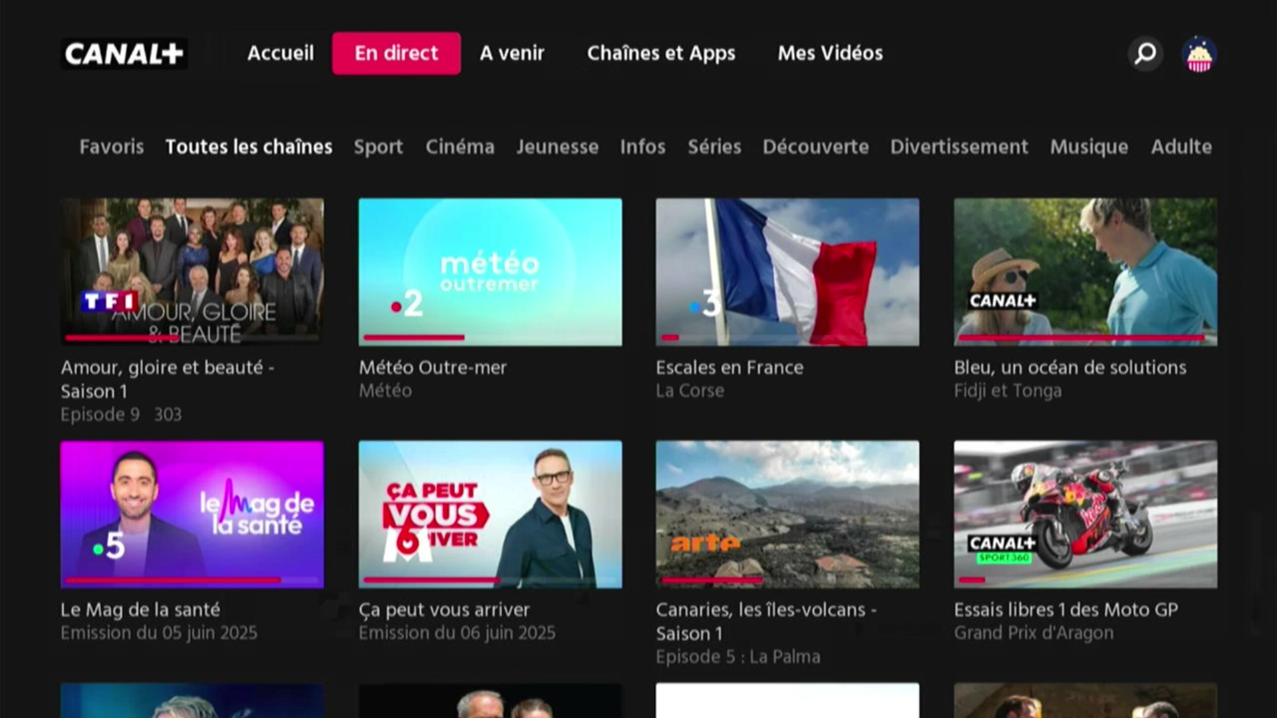
Task: Click the arte channel logo
Action: coord(705,544)
